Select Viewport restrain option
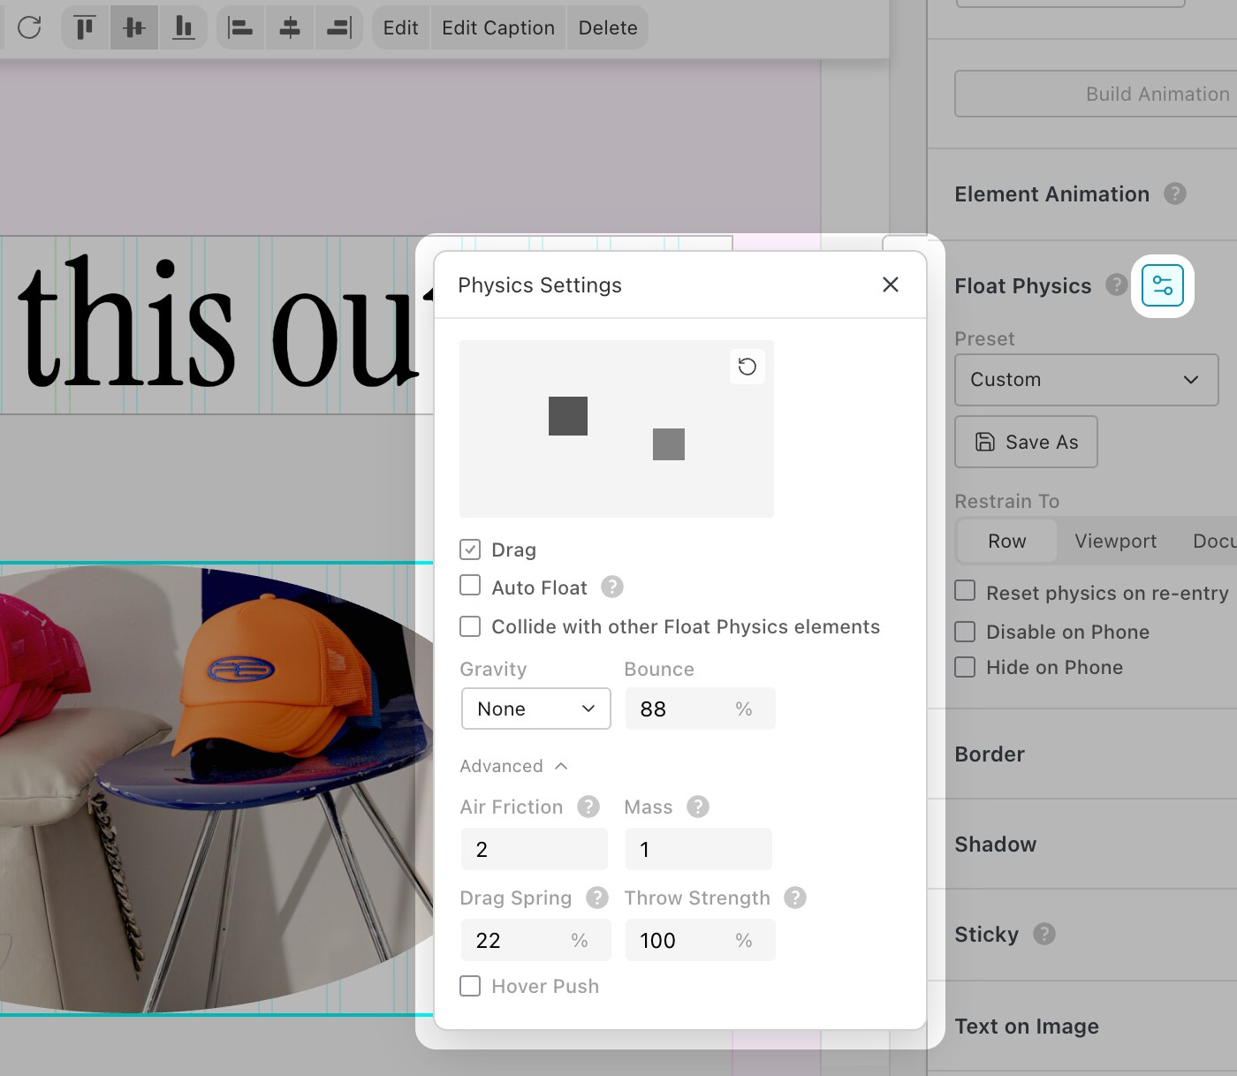This screenshot has height=1076, width=1237. coord(1115,541)
